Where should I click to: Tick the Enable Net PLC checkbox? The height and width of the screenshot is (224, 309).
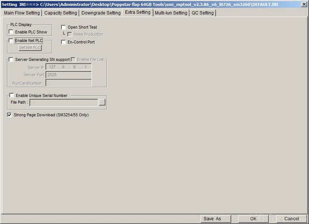click(11, 41)
